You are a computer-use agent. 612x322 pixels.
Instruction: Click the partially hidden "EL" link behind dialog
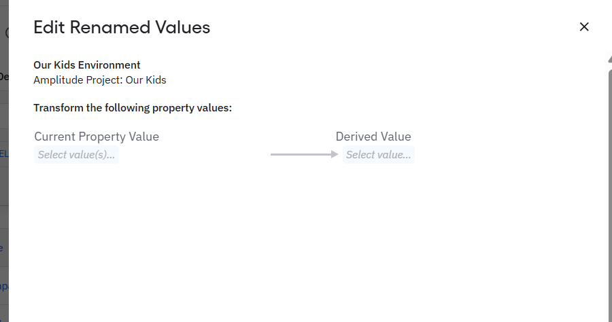coord(3,154)
